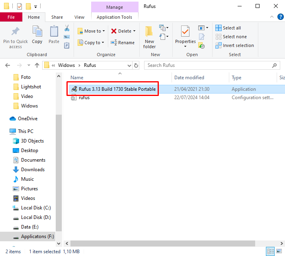
Task: Switch to the View tab
Action: click(79, 17)
